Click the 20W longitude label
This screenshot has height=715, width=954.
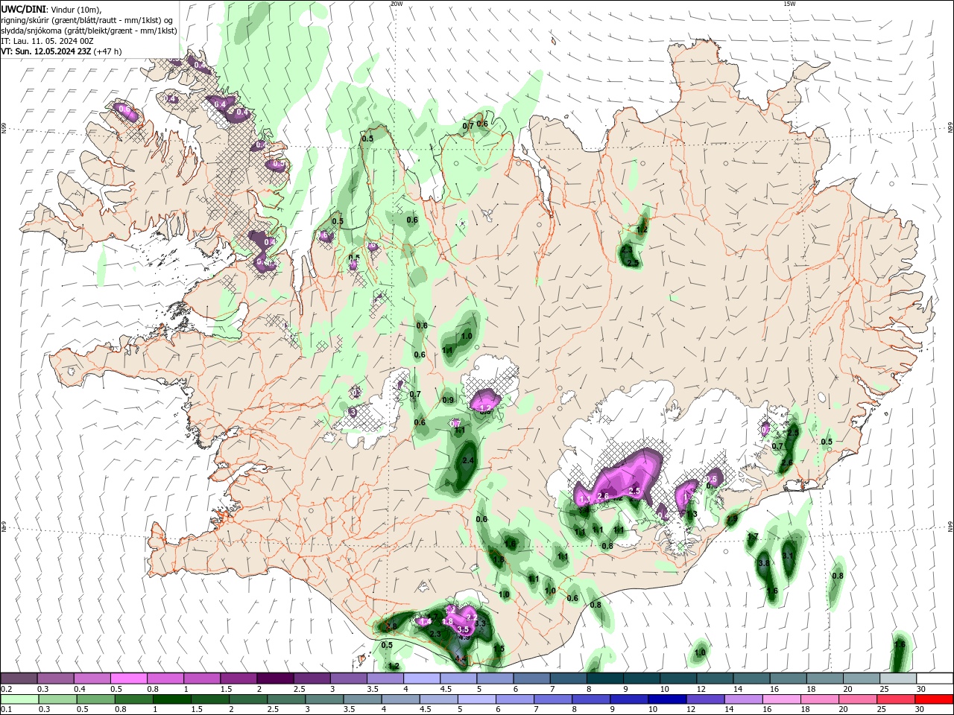pos(396,4)
